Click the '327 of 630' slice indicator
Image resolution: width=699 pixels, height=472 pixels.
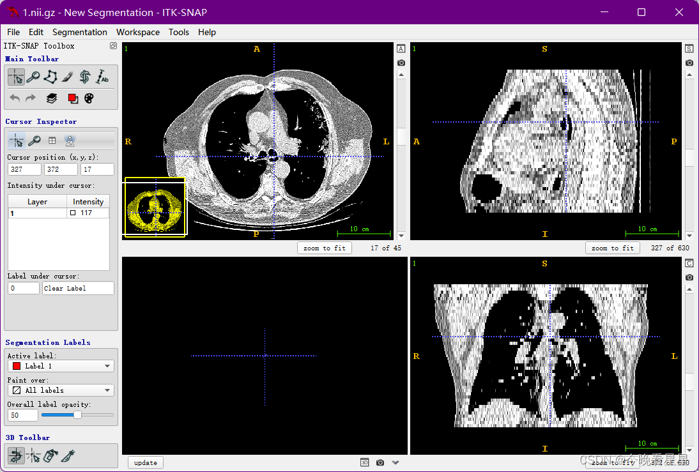(x=670, y=248)
